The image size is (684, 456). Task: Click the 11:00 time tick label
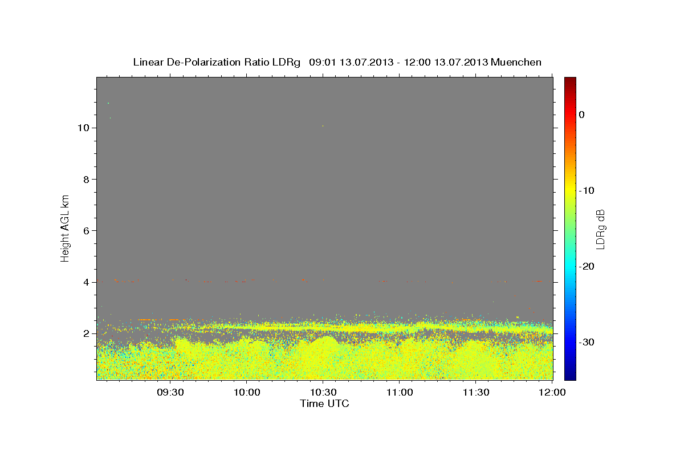click(400, 392)
